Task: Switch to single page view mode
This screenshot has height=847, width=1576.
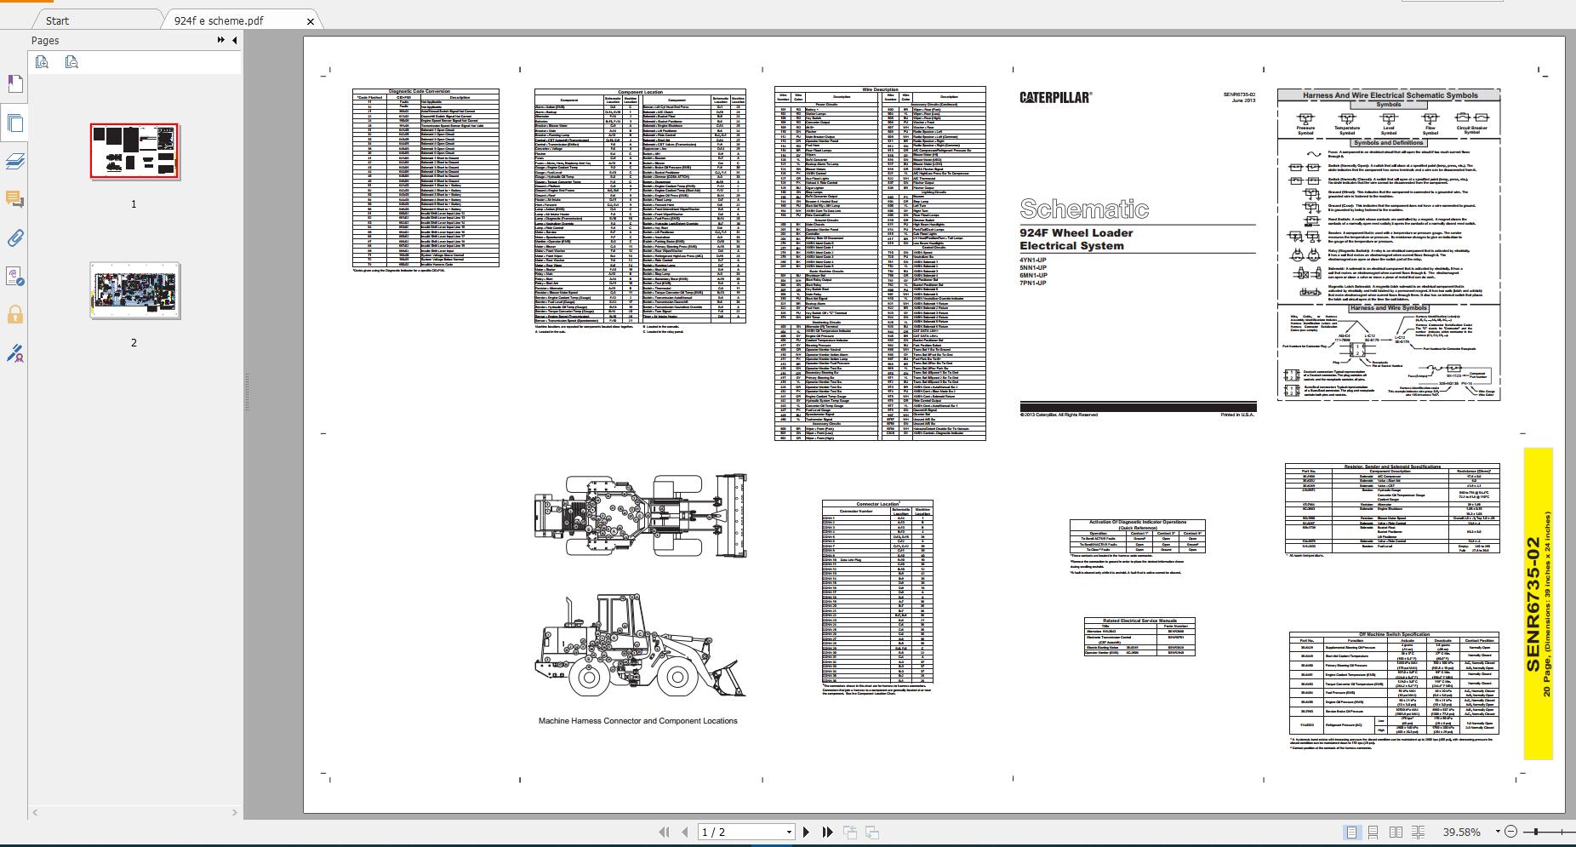Action: pos(1351,833)
